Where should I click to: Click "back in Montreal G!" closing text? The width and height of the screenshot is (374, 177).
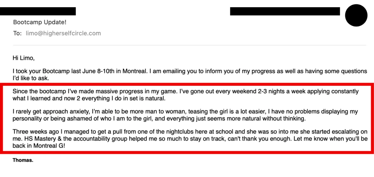[39, 146]
